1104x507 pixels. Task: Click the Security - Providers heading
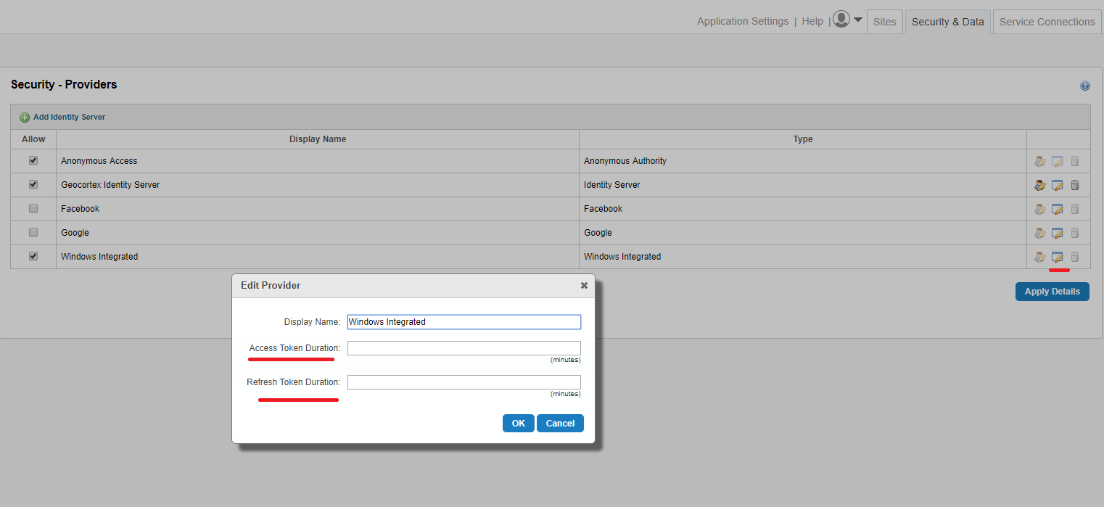tap(64, 84)
